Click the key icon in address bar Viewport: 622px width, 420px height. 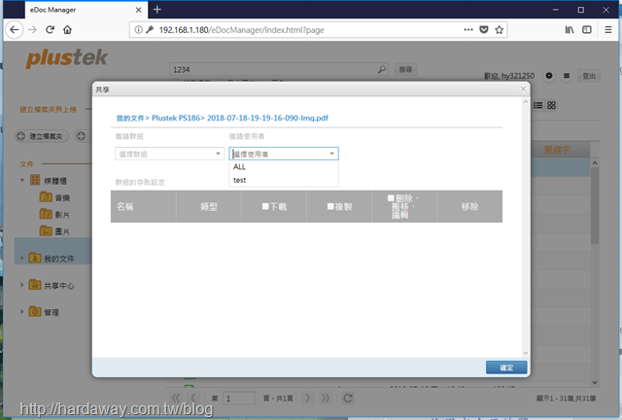[150, 30]
